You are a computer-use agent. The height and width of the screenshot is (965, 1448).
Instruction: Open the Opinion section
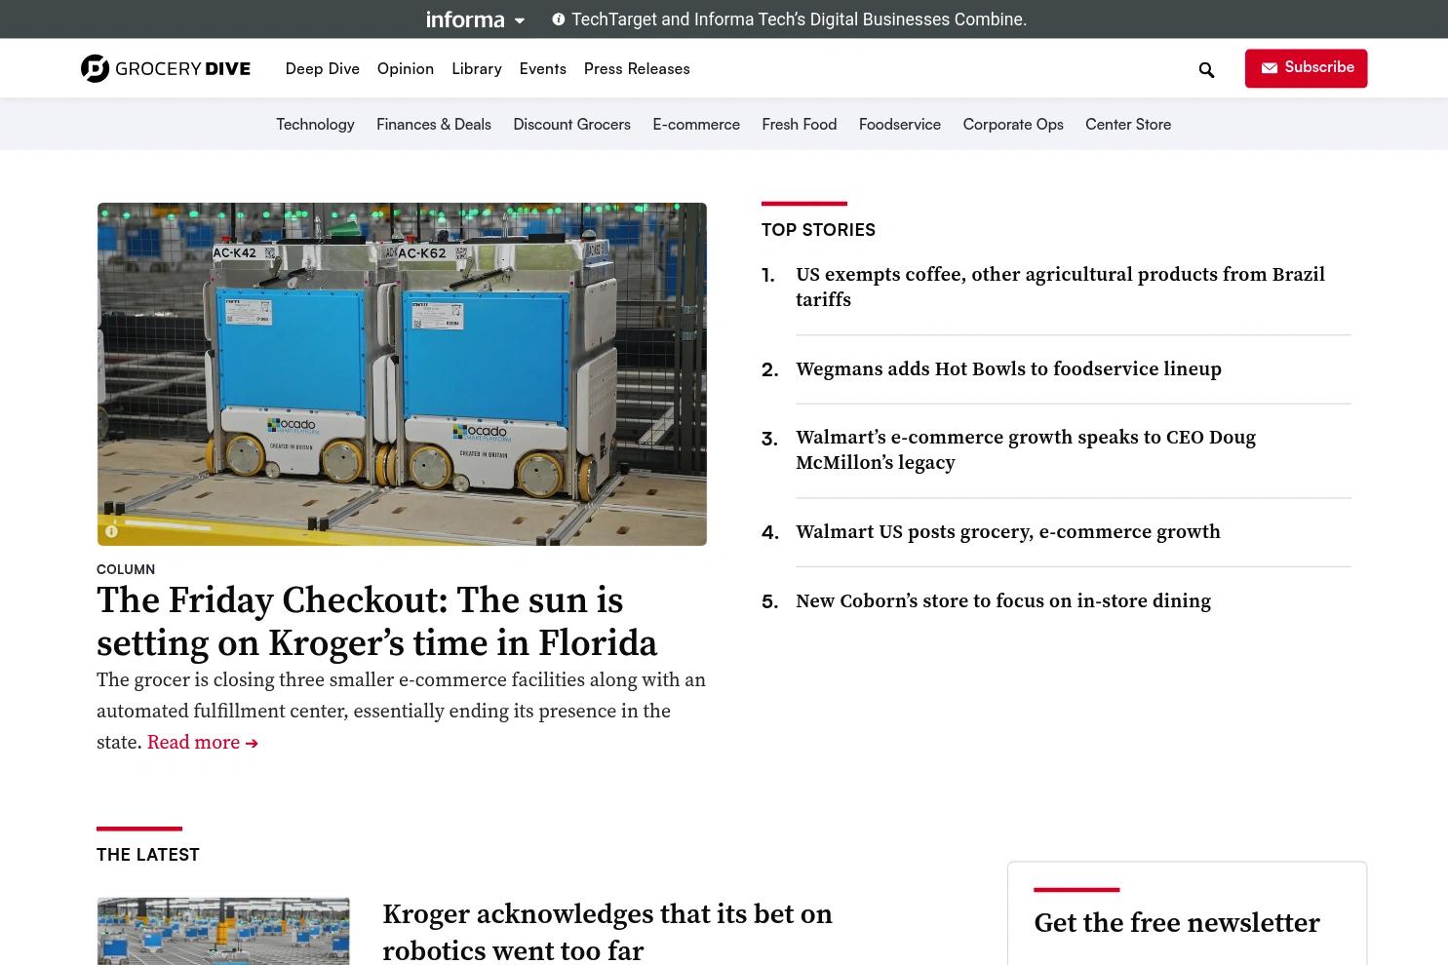pos(406,68)
